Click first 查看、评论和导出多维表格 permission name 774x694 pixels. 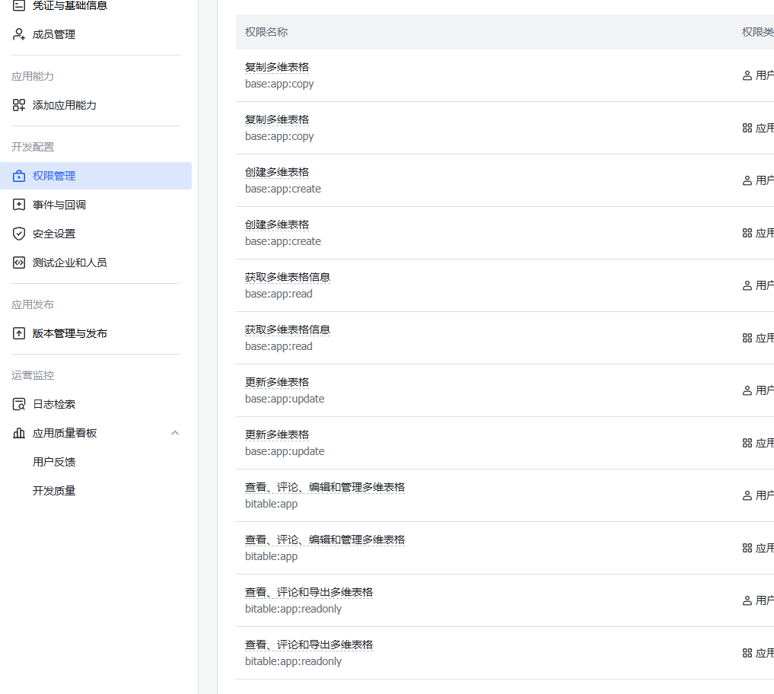308,592
